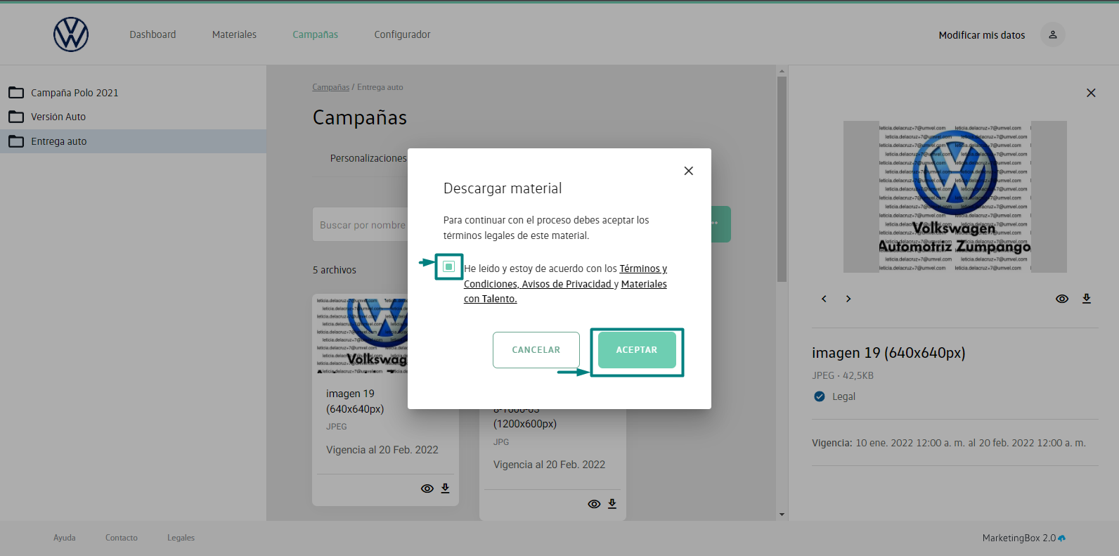Open Avisos de Privacidad link
Viewport: 1119px width, 556px height.
(x=567, y=284)
